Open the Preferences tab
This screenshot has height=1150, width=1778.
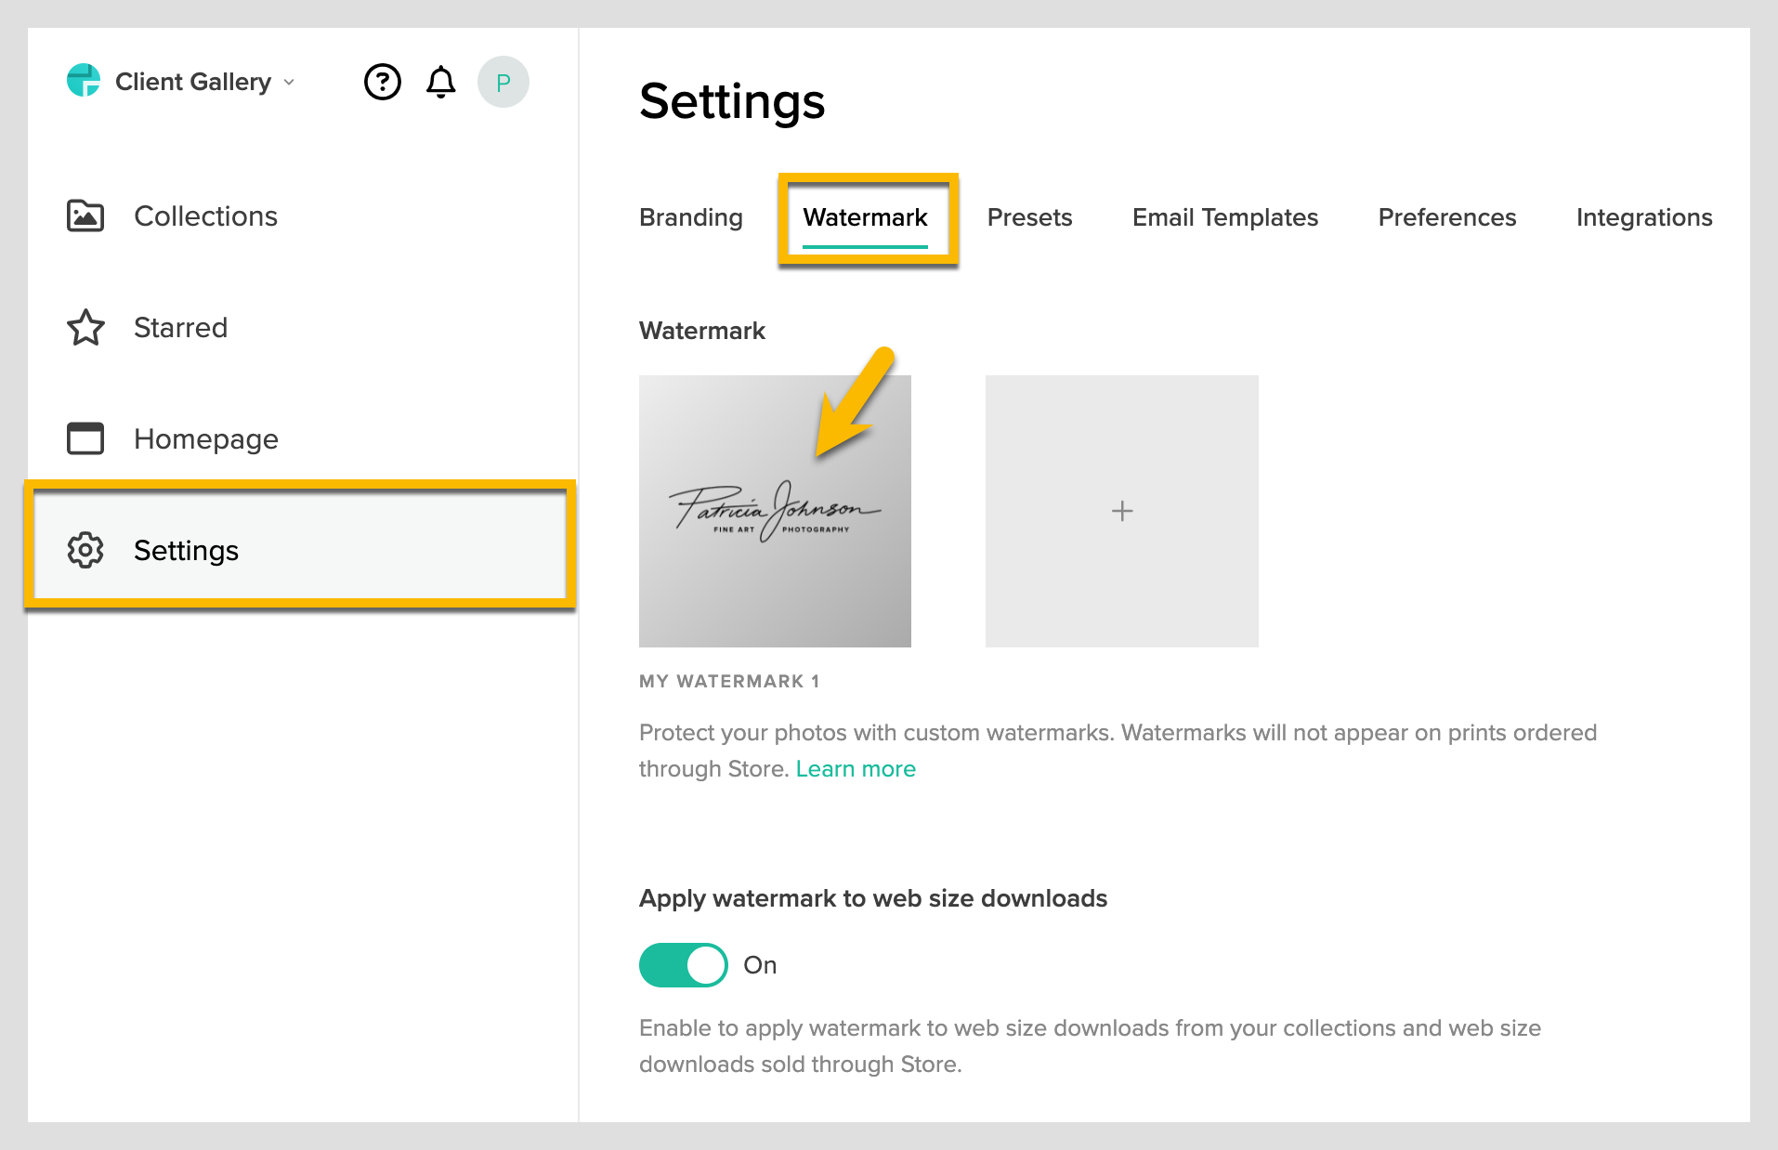(1445, 216)
